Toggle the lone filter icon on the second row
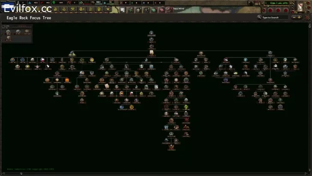Screen dimensions: 312x176 tap(9, 38)
